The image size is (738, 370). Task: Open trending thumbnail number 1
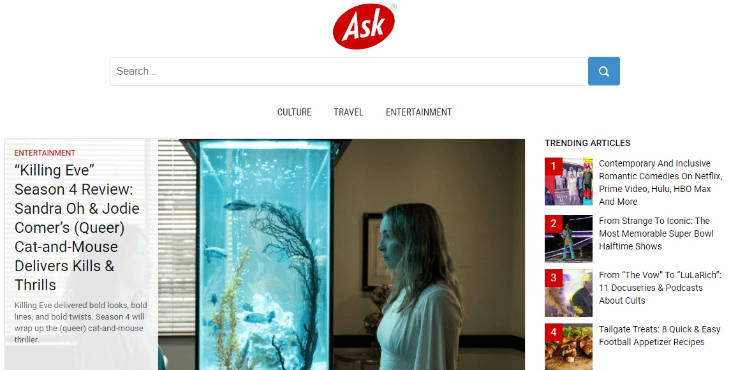[568, 182]
